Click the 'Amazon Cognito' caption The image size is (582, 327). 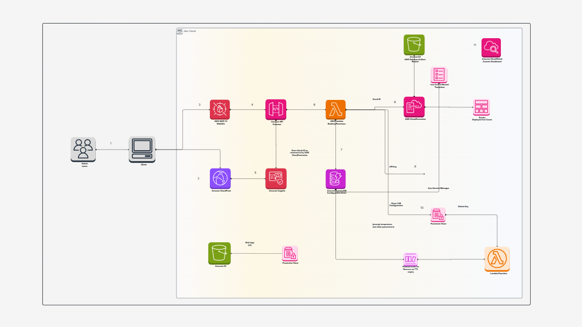coord(277,191)
